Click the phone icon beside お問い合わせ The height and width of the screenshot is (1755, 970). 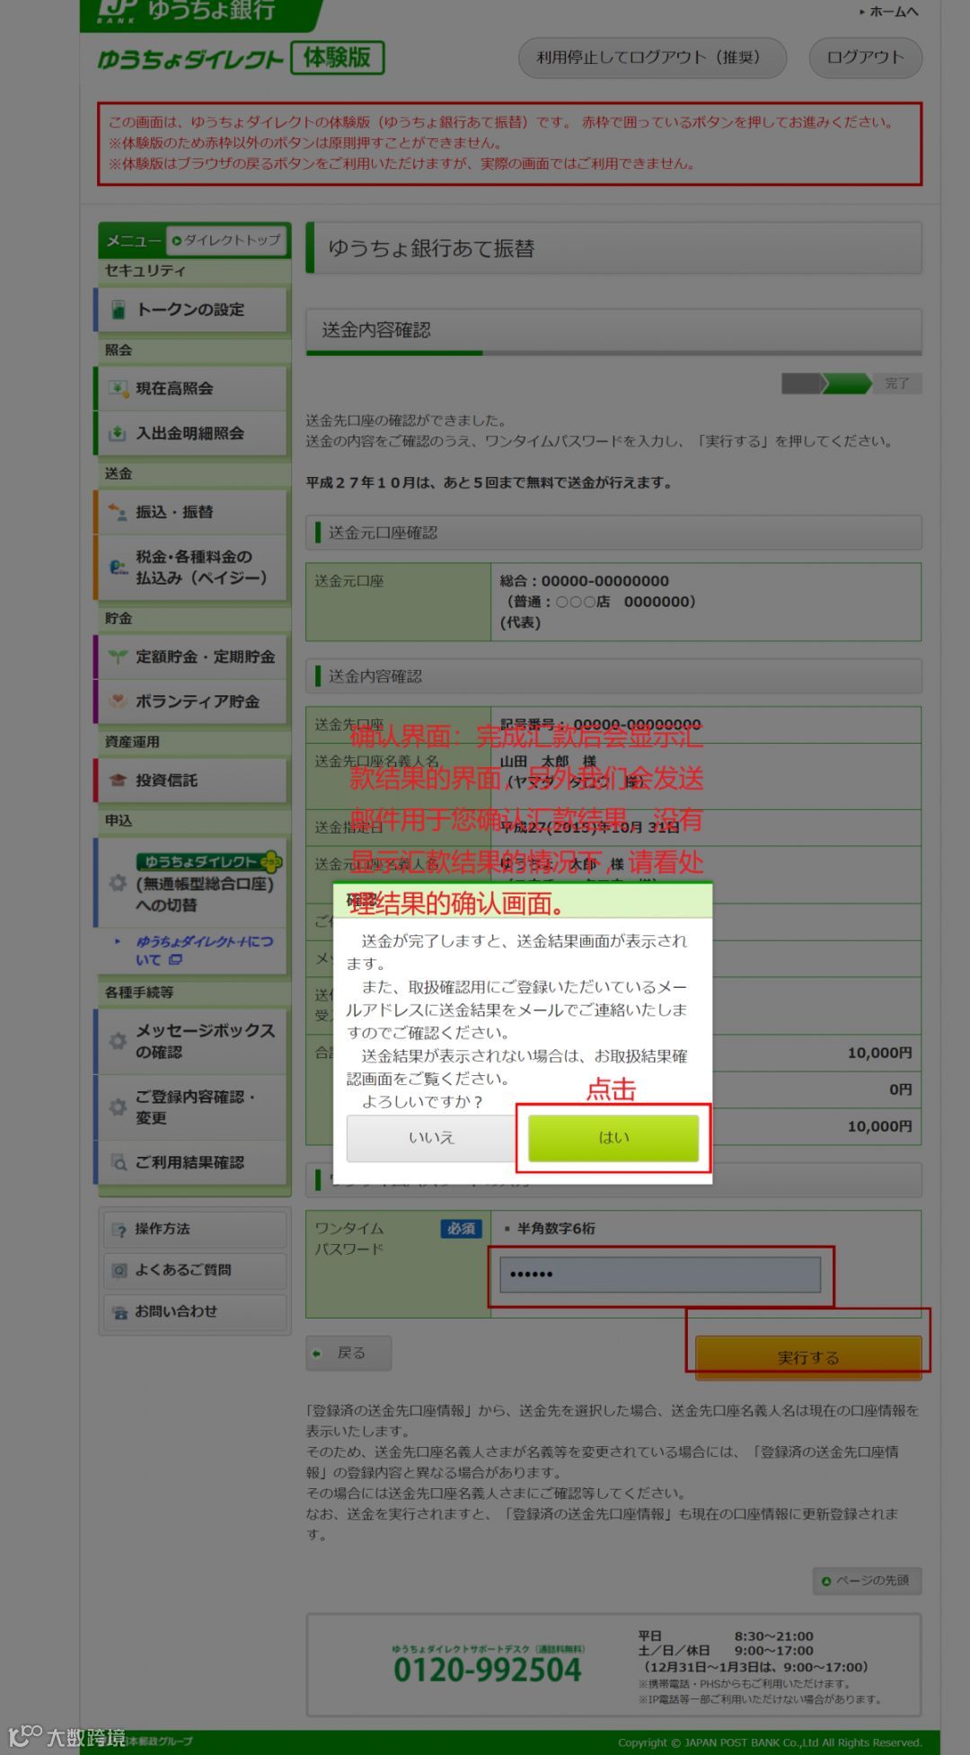[119, 1312]
